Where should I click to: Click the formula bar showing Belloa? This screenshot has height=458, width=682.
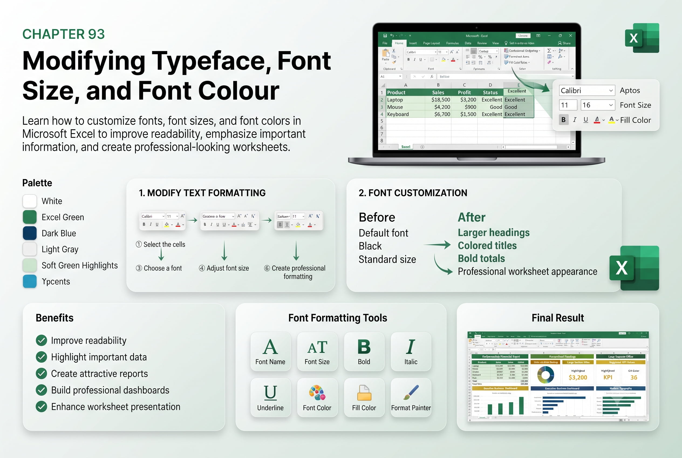tap(506, 76)
